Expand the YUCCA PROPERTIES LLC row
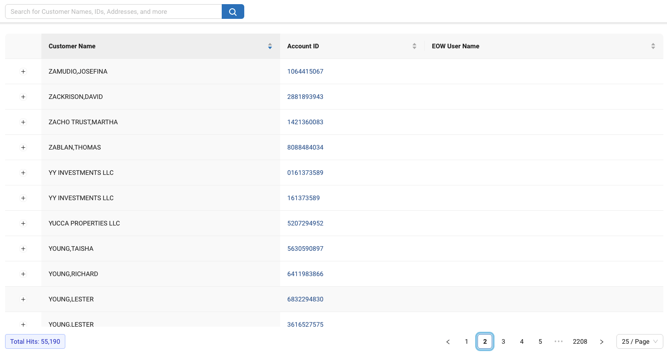The image size is (667, 358). [x=23, y=223]
